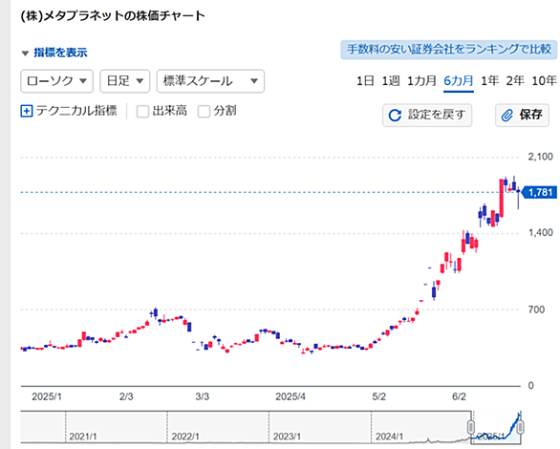Click the 2025/4 date axis label
560x449 pixels.
click(x=291, y=396)
